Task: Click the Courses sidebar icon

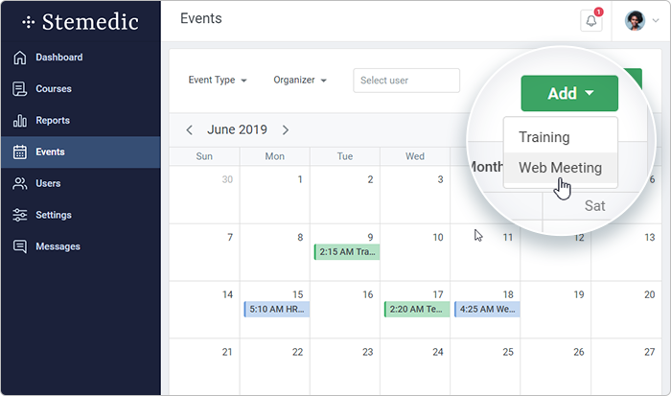Action: tap(20, 89)
